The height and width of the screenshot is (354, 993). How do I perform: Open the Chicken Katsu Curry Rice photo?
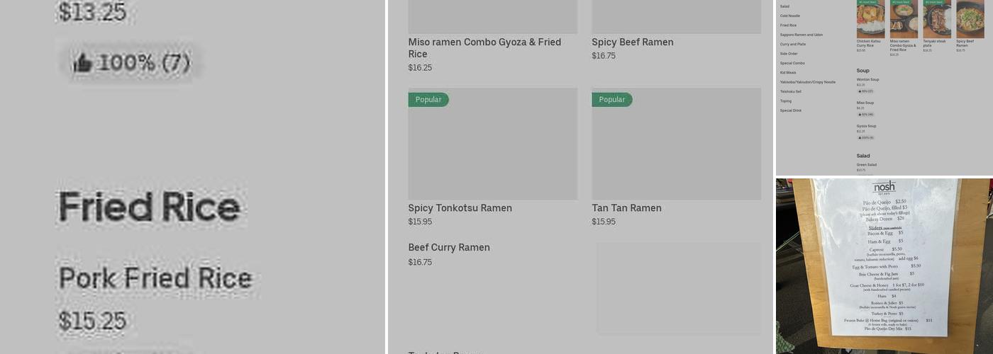click(x=870, y=19)
